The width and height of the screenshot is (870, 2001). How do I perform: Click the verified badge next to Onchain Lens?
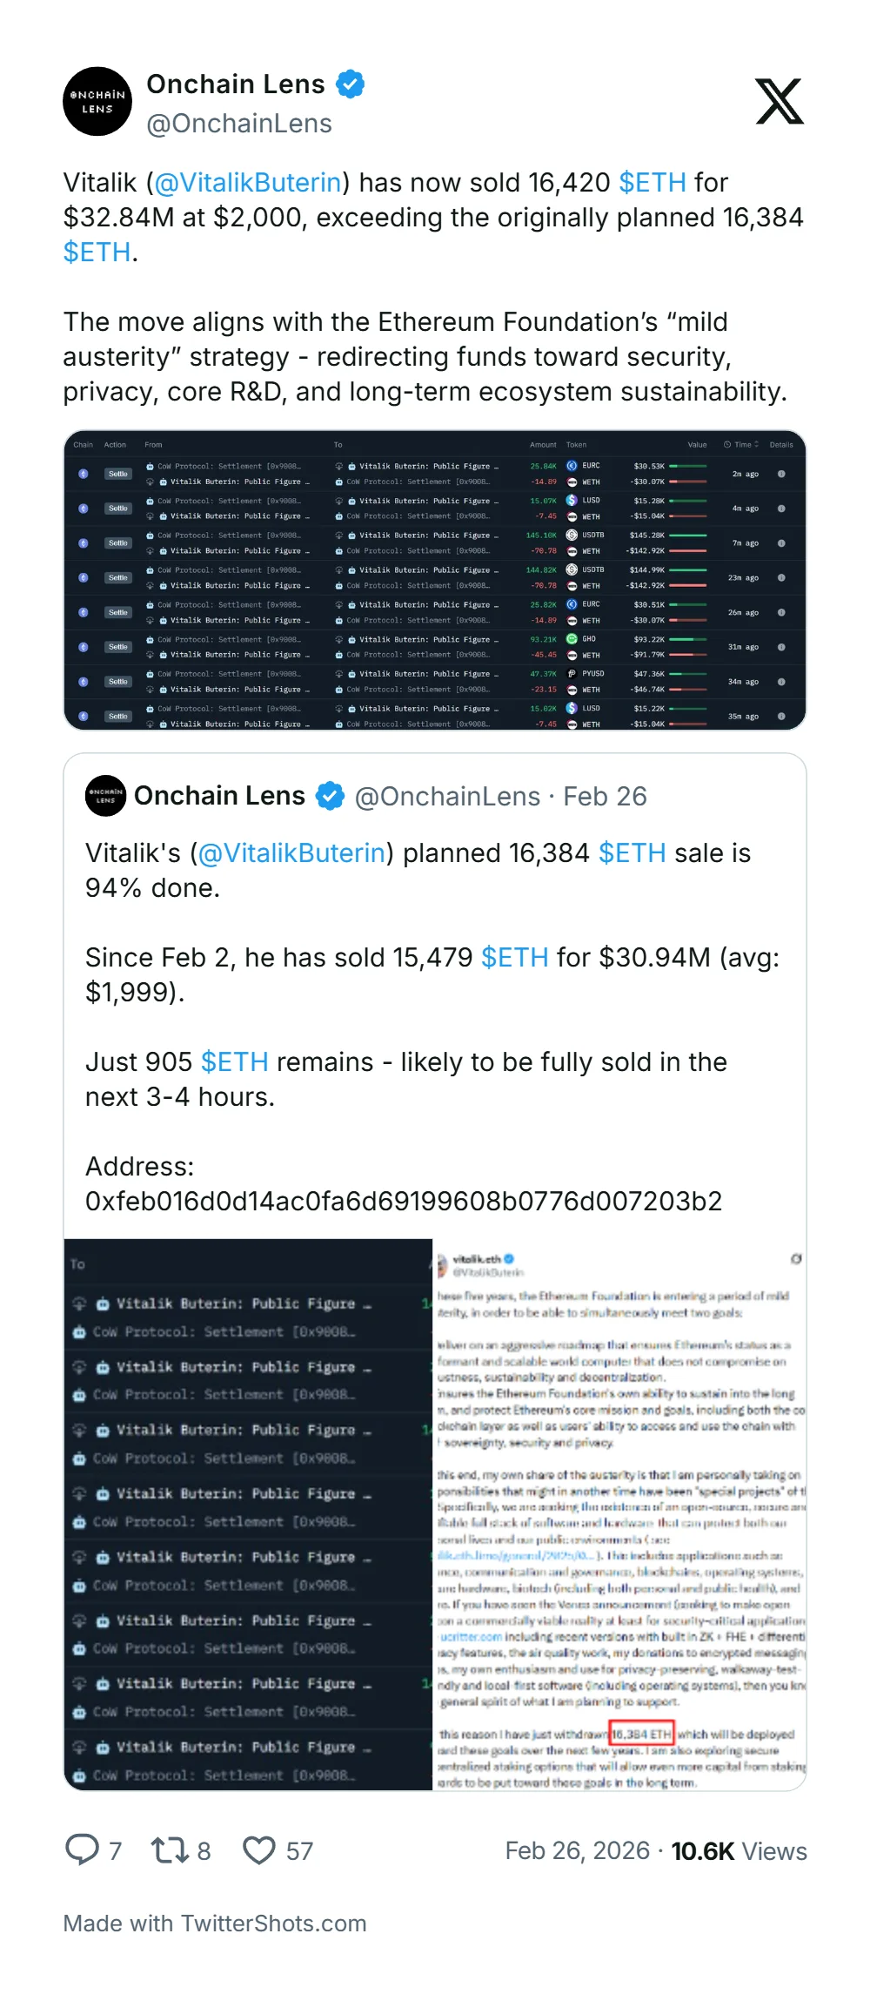click(x=349, y=84)
